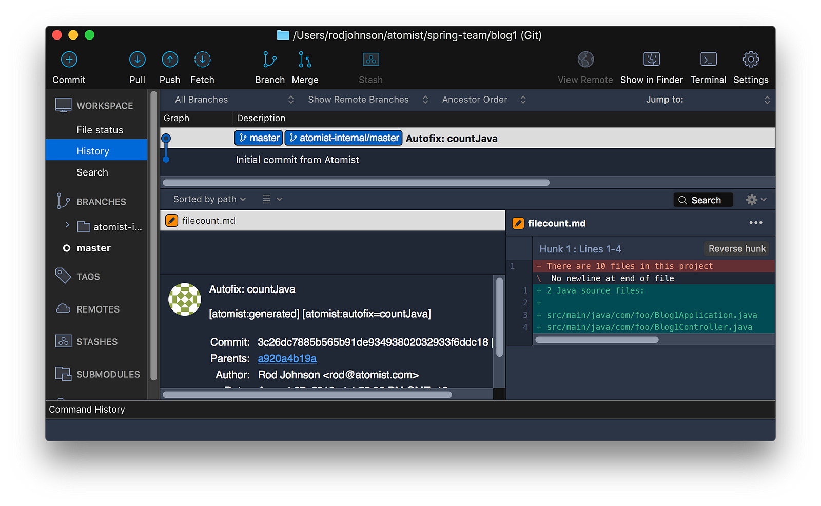Viewport: 821px width, 506px height.
Task: Click the folder icon in window title
Action: (283, 35)
